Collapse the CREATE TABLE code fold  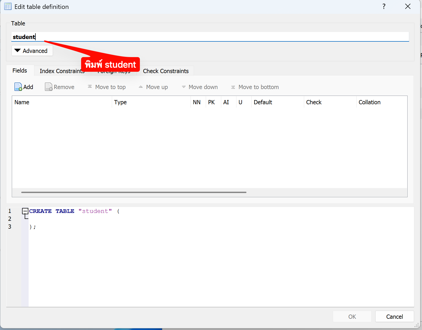tap(25, 211)
